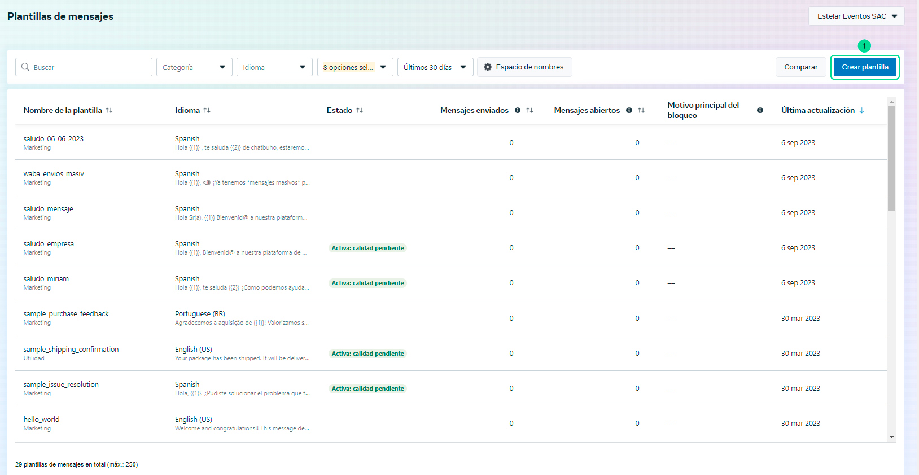Open the saludo_empresa template row
The width and height of the screenshot is (919, 475).
coord(49,244)
